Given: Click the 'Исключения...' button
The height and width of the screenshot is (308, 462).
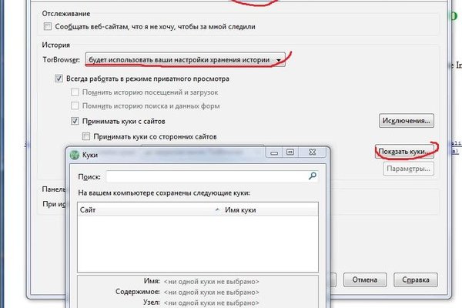Looking at the screenshot, I should (406, 121).
